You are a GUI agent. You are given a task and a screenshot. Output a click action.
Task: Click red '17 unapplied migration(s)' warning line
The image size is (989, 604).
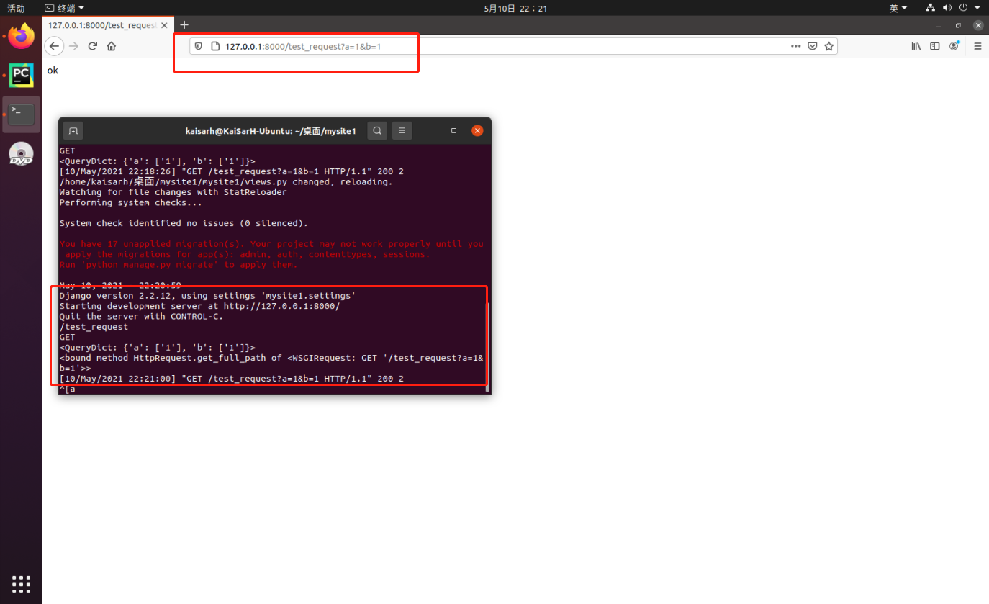(271, 244)
